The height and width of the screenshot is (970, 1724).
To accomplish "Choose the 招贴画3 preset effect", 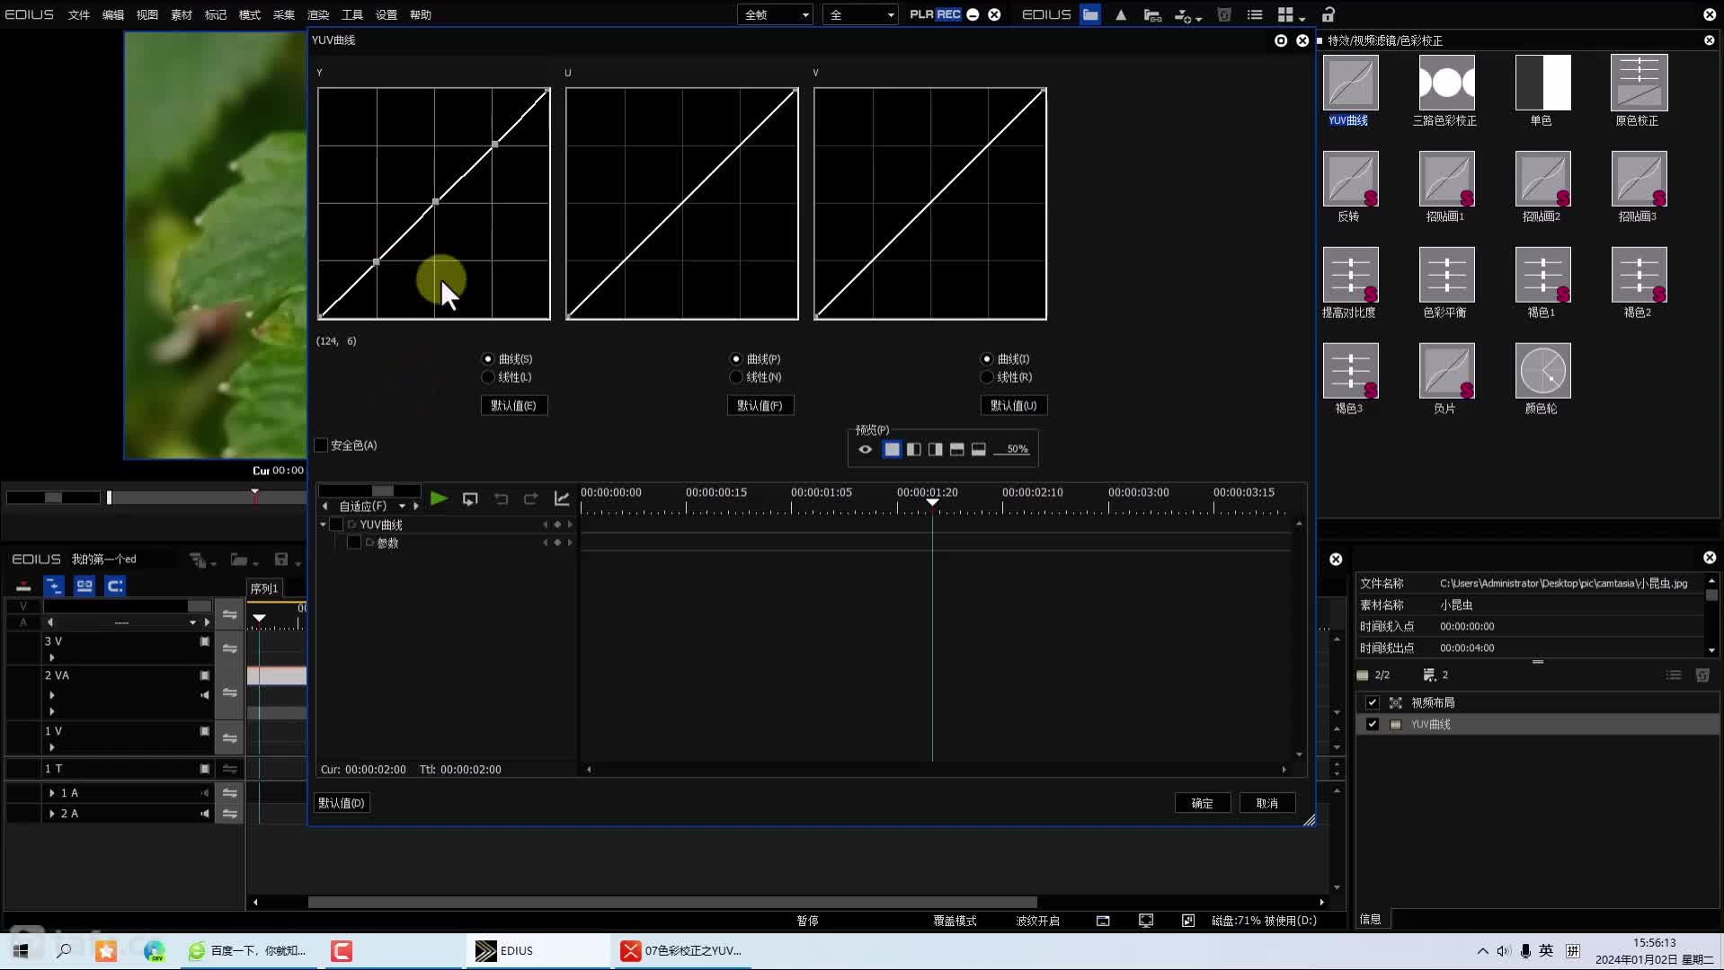I will [x=1639, y=179].
